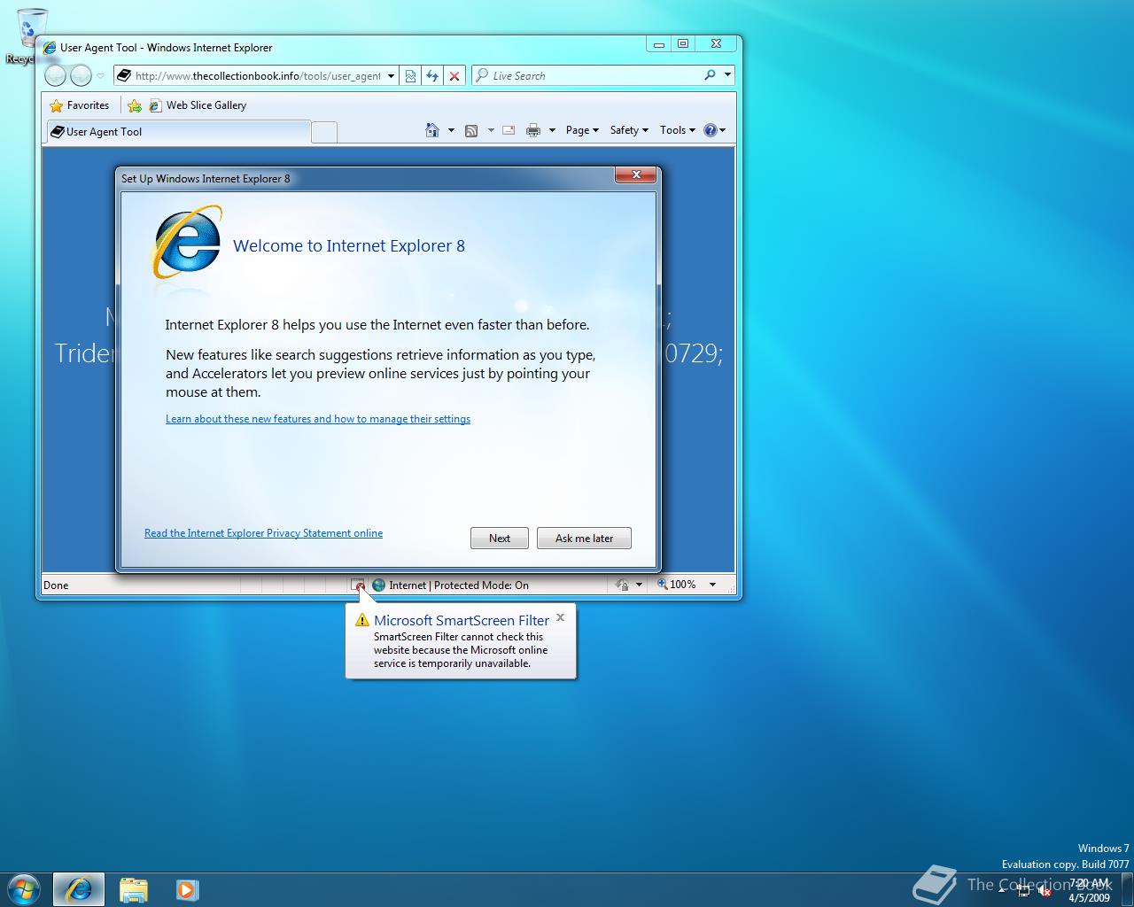Dismiss the SmartScreen Filter balloon
1134x907 pixels.
pos(560,617)
